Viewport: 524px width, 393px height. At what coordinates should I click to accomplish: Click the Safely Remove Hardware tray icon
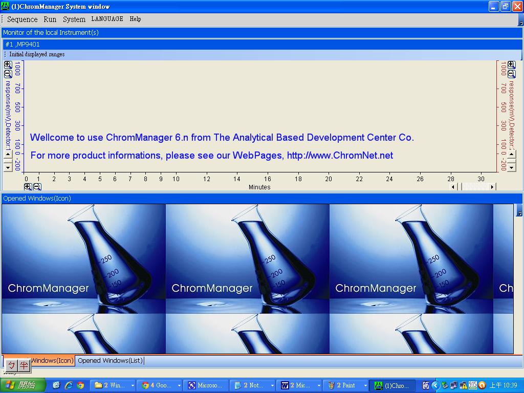coord(445,385)
